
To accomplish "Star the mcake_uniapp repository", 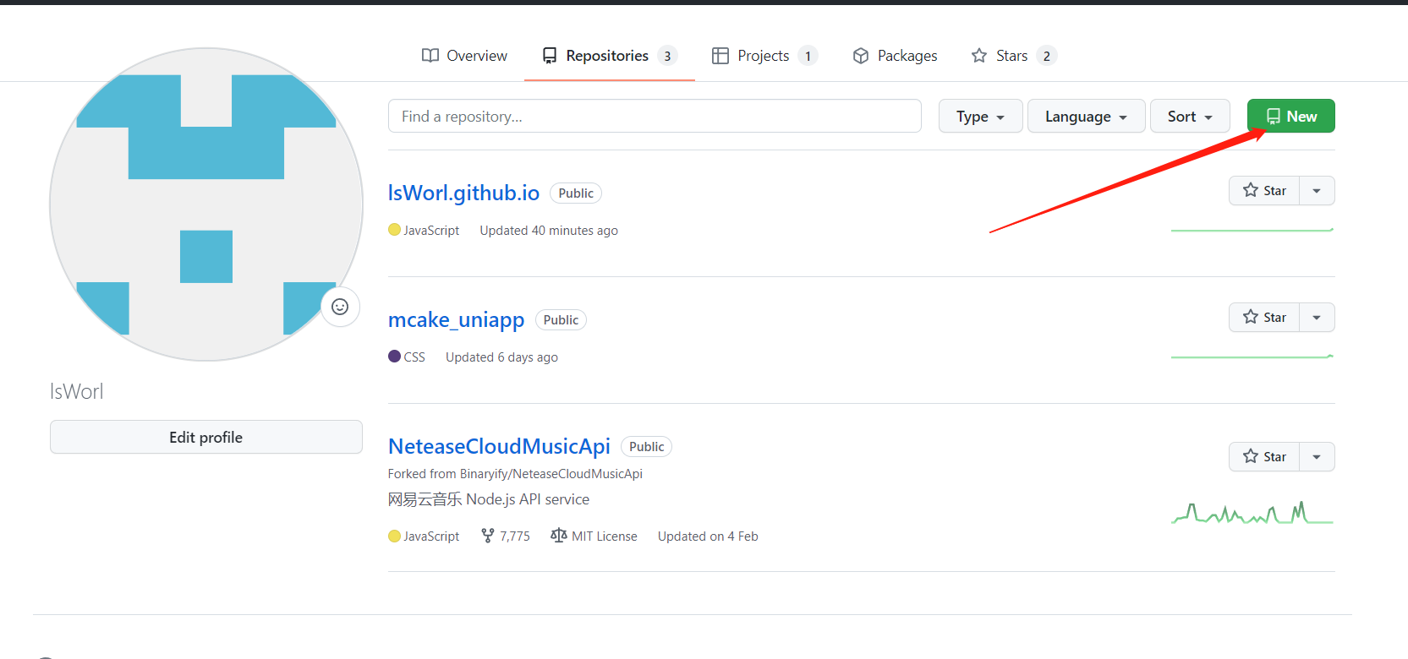I will pos(1264,317).
